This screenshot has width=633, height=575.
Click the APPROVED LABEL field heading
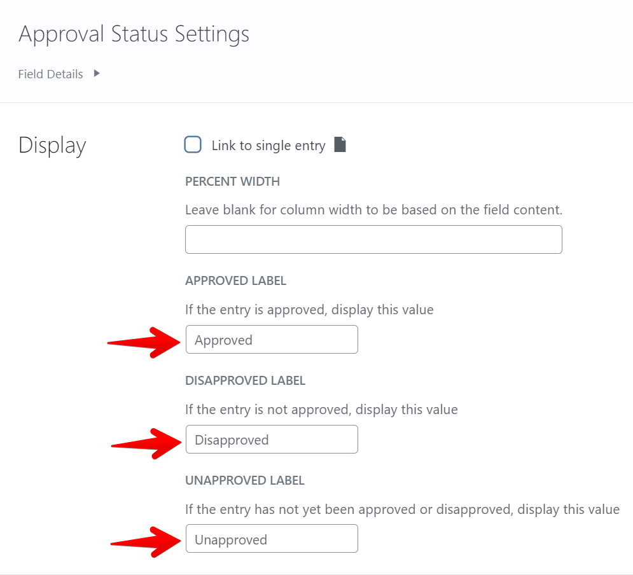click(235, 281)
